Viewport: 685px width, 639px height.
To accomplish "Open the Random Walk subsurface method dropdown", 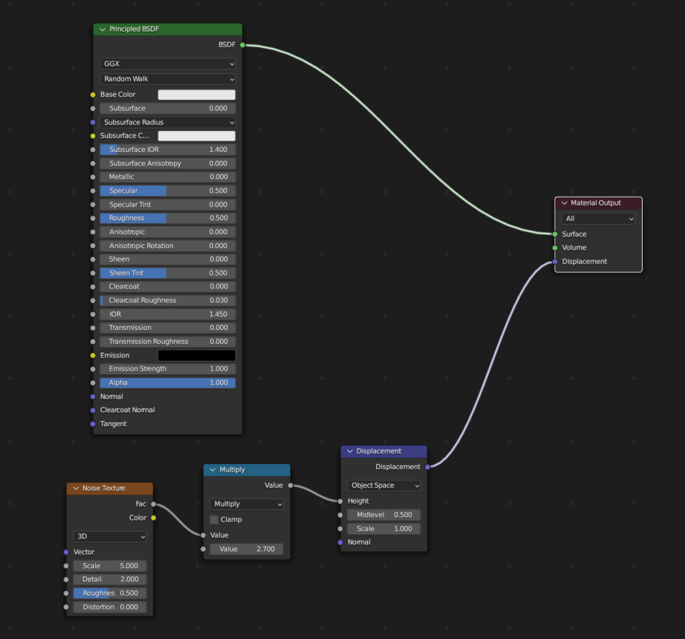I will [x=167, y=79].
